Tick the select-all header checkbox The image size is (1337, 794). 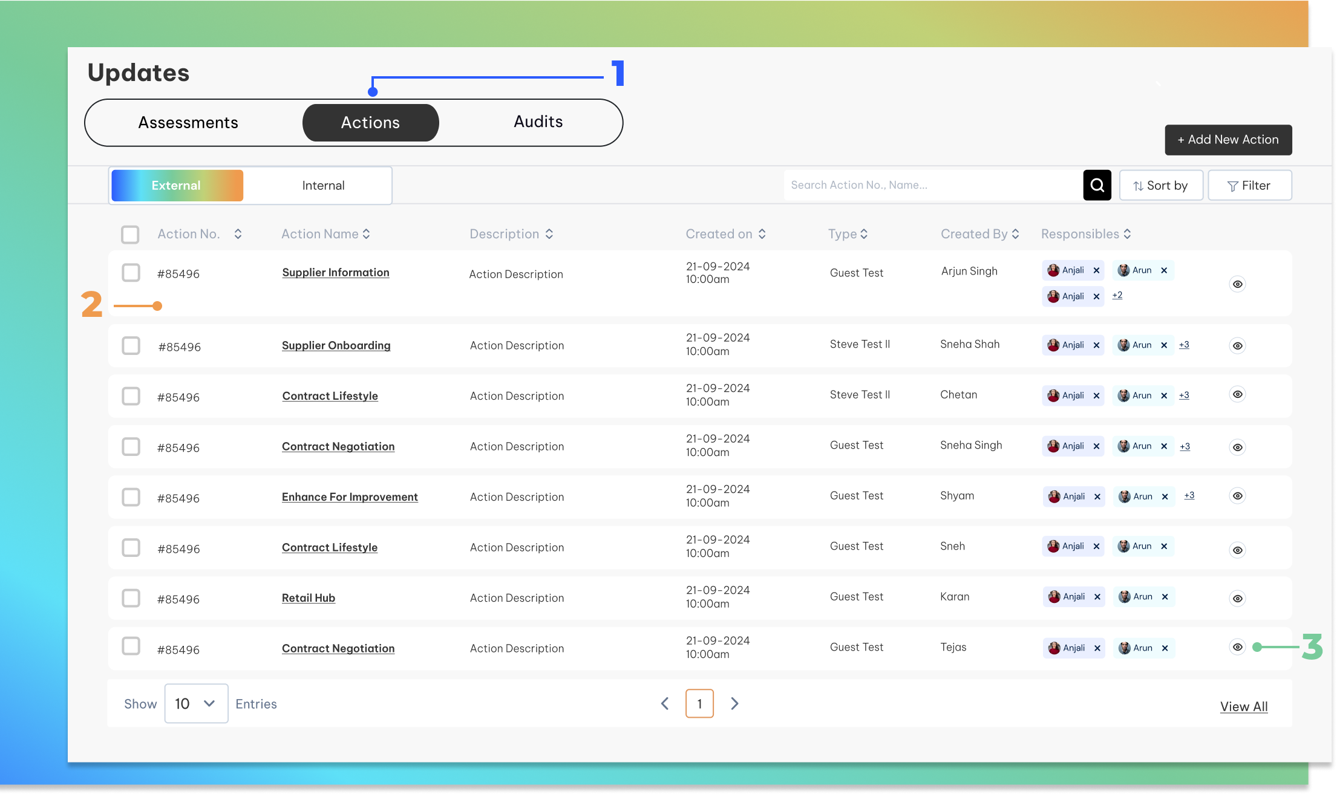click(x=130, y=235)
